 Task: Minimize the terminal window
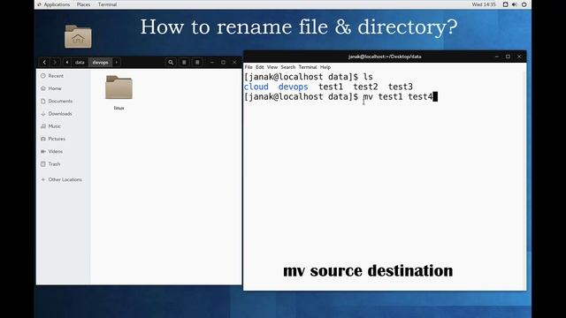[x=497, y=57]
